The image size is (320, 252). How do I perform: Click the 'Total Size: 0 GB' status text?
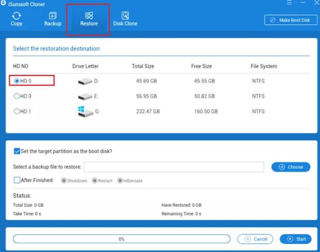28,205
